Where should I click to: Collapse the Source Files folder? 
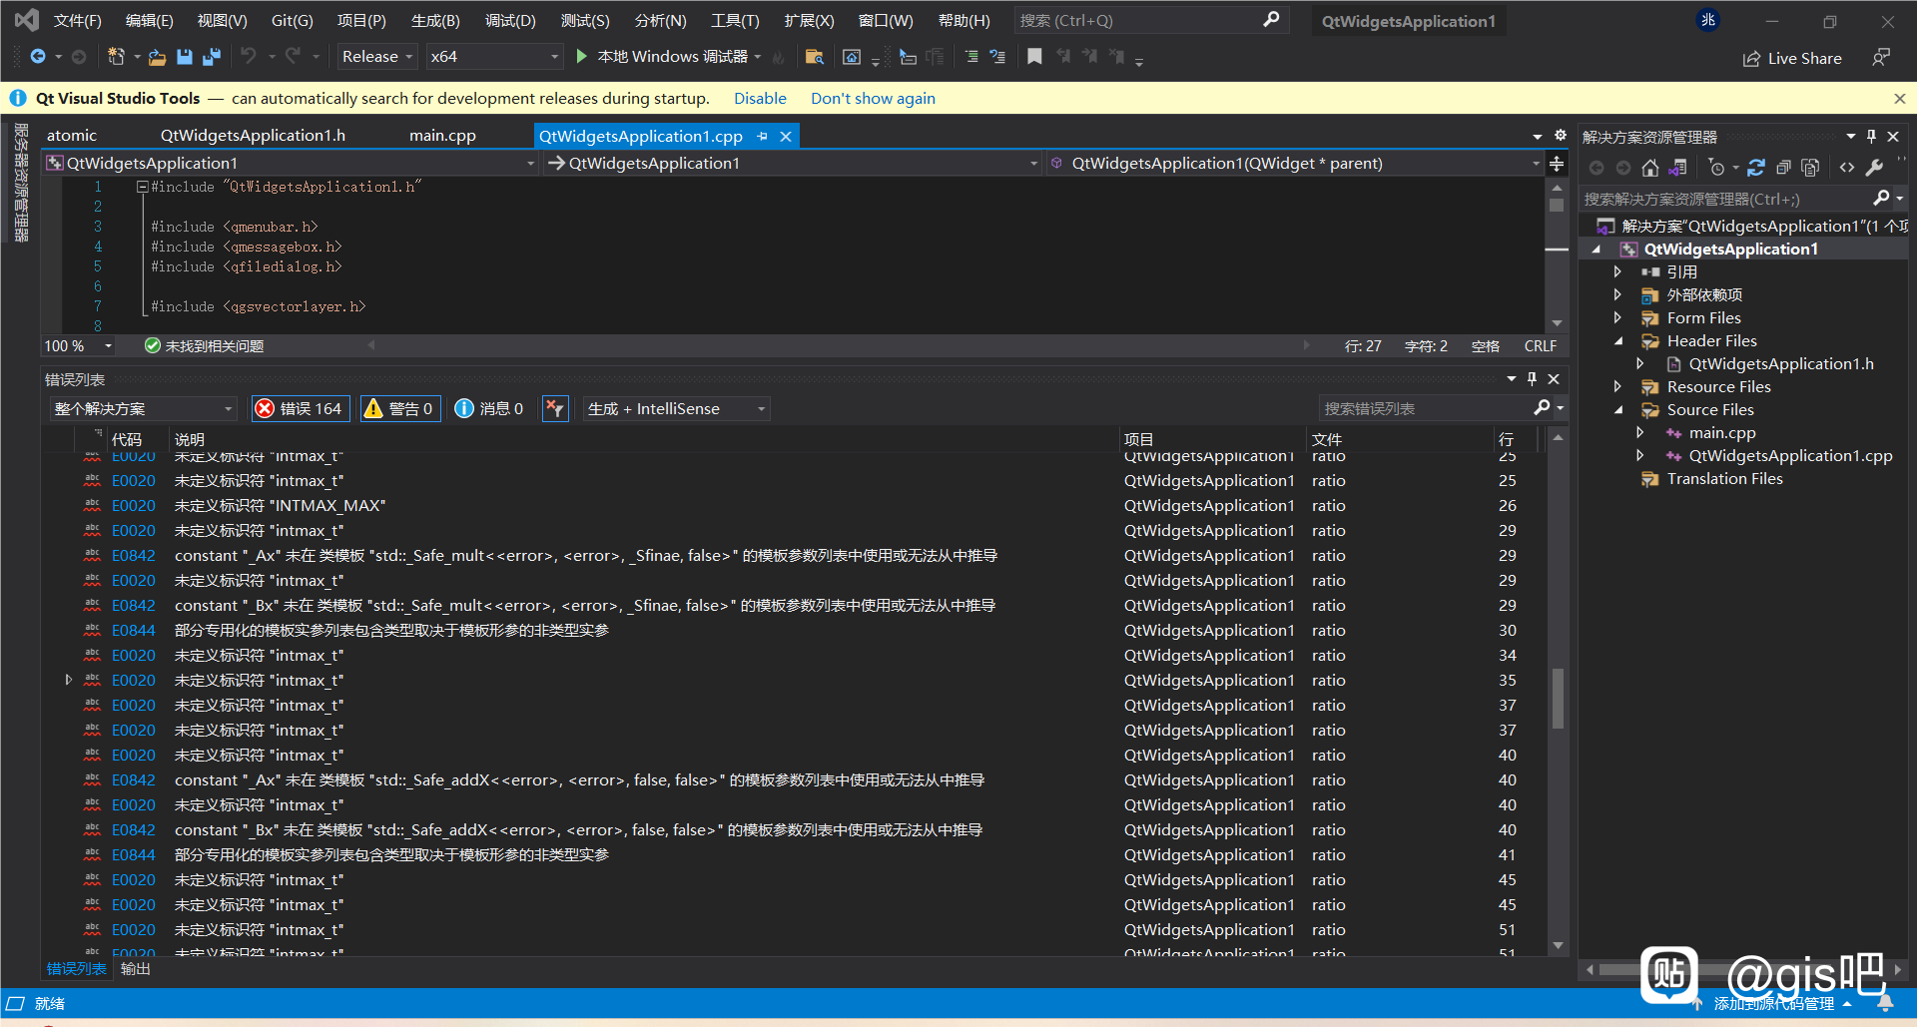tap(1618, 410)
